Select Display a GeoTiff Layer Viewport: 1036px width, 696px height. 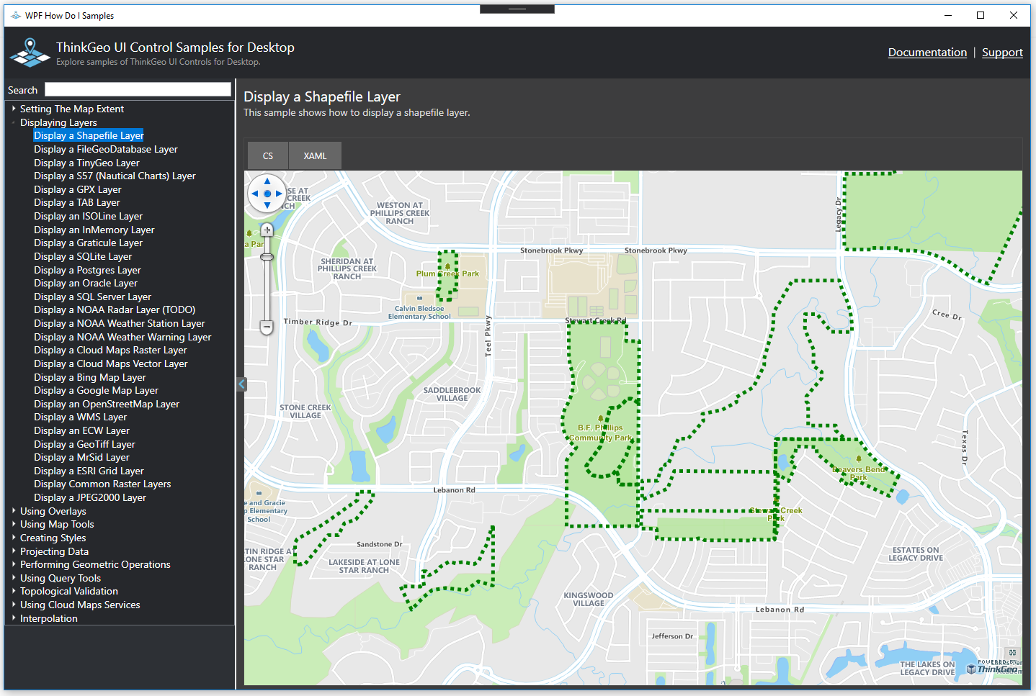tap(84, 444)
